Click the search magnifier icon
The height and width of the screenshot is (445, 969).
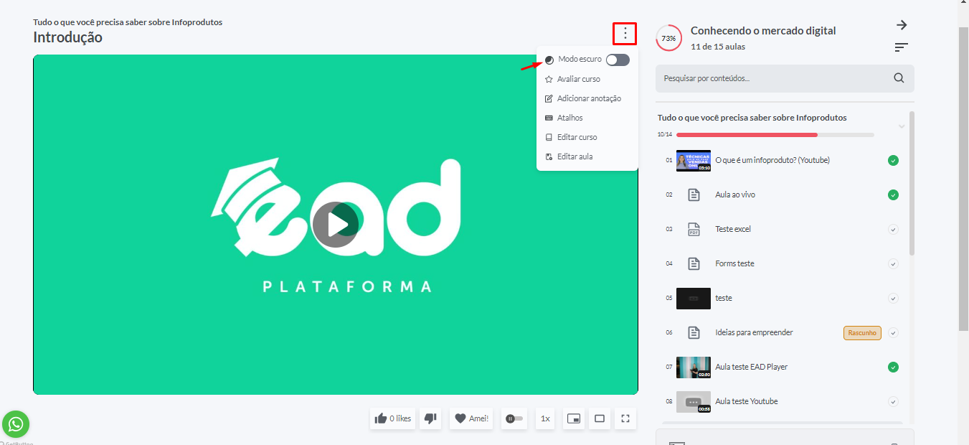(899, 78)
